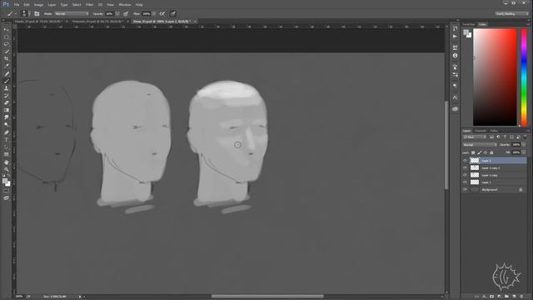Select the Brush tool in the toolbox
The image size is (533, 300).
pos(7,81)
